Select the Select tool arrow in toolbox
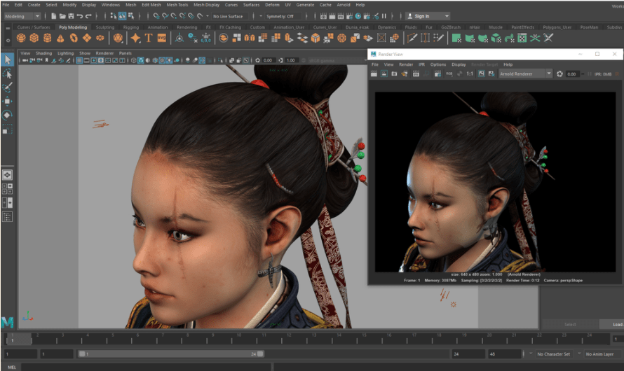 pyautogui.click(x=8, y=59)
